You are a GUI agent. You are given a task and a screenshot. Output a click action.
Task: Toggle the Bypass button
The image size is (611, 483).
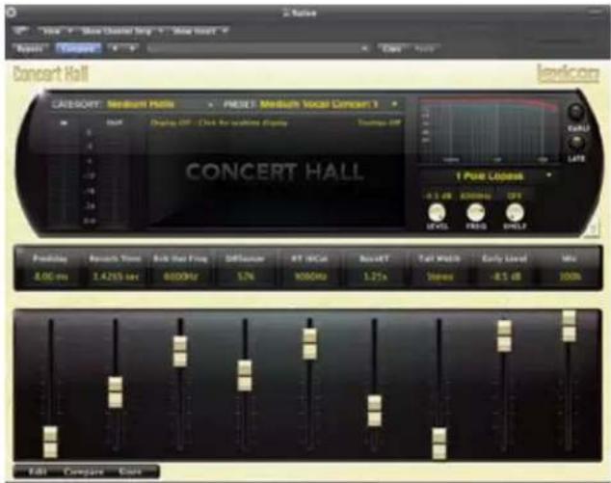(31, 49)
